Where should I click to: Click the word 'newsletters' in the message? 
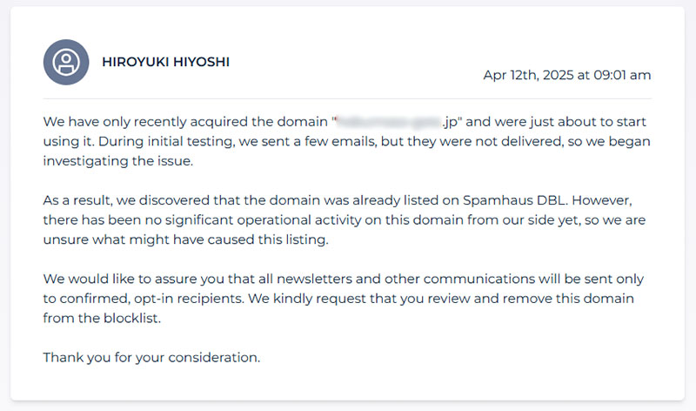coord(314,279)
